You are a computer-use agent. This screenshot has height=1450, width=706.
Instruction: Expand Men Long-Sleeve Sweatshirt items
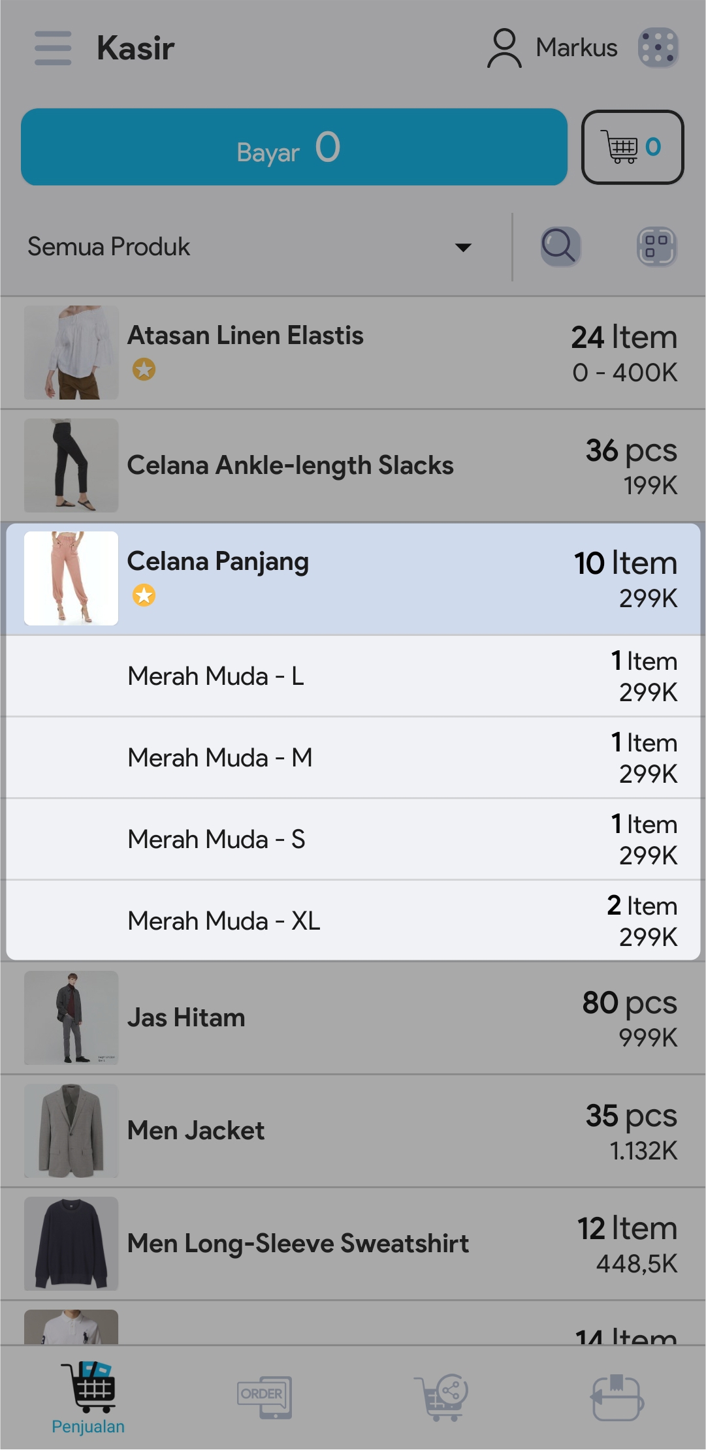tap(353, 1244)
